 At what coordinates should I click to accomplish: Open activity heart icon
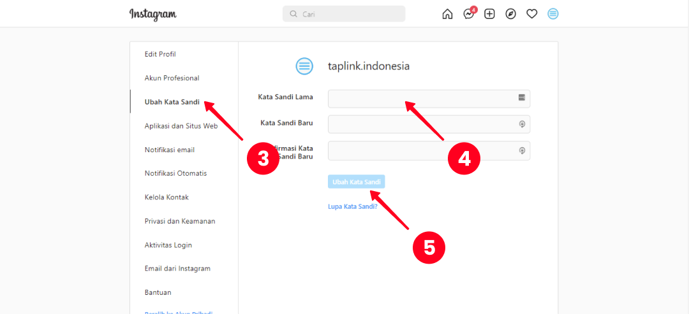click(532, 14)
